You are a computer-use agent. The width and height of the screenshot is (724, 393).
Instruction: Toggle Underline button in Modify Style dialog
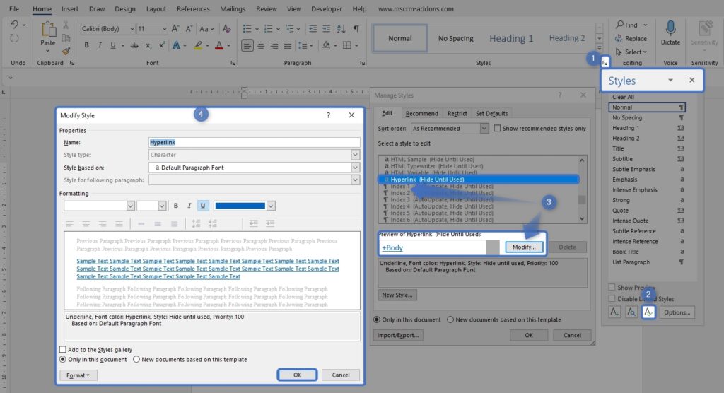pyautogui.click(x=203, y=206)
